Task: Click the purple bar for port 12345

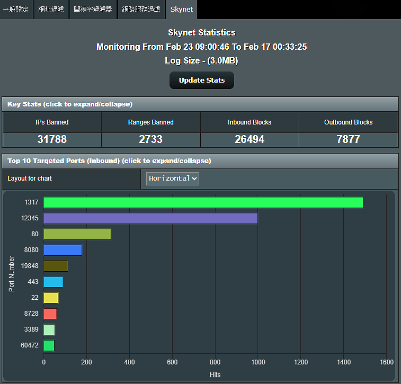Action: [x=150, y=218]
